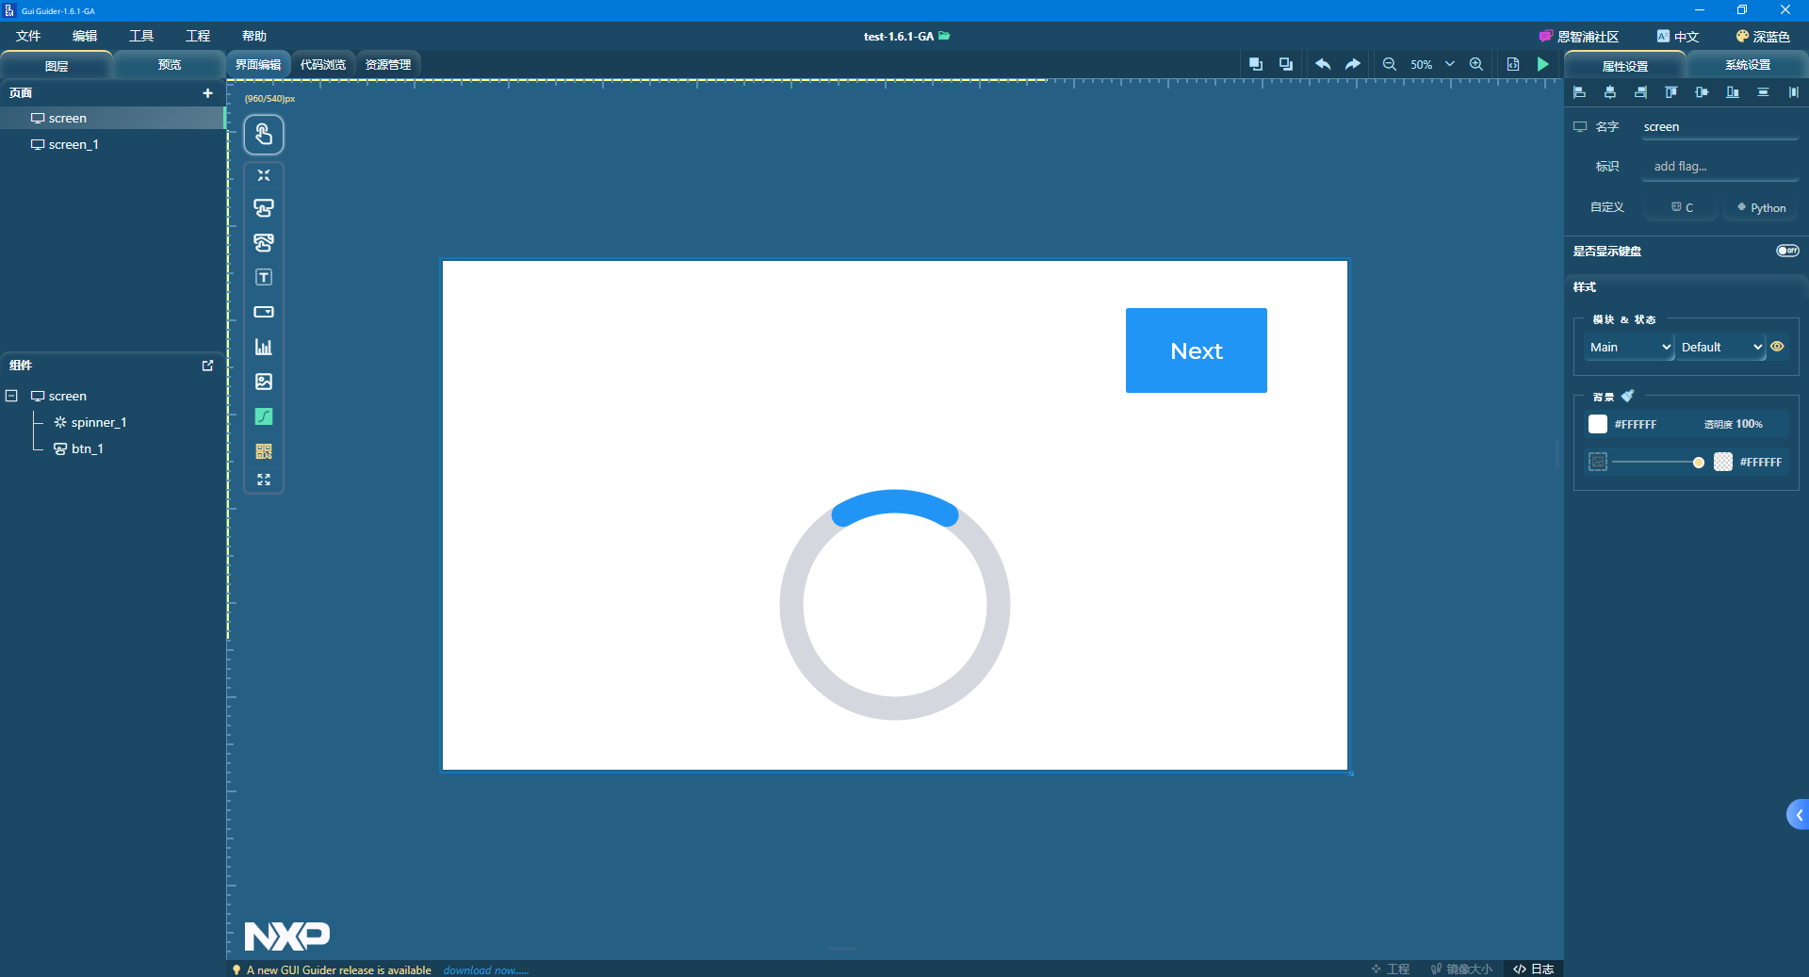This screenshot has height=977, width=1809.
Task: Expand the widget palette using outward arrows
Action: pyautogui.click(x=264, y=480)
